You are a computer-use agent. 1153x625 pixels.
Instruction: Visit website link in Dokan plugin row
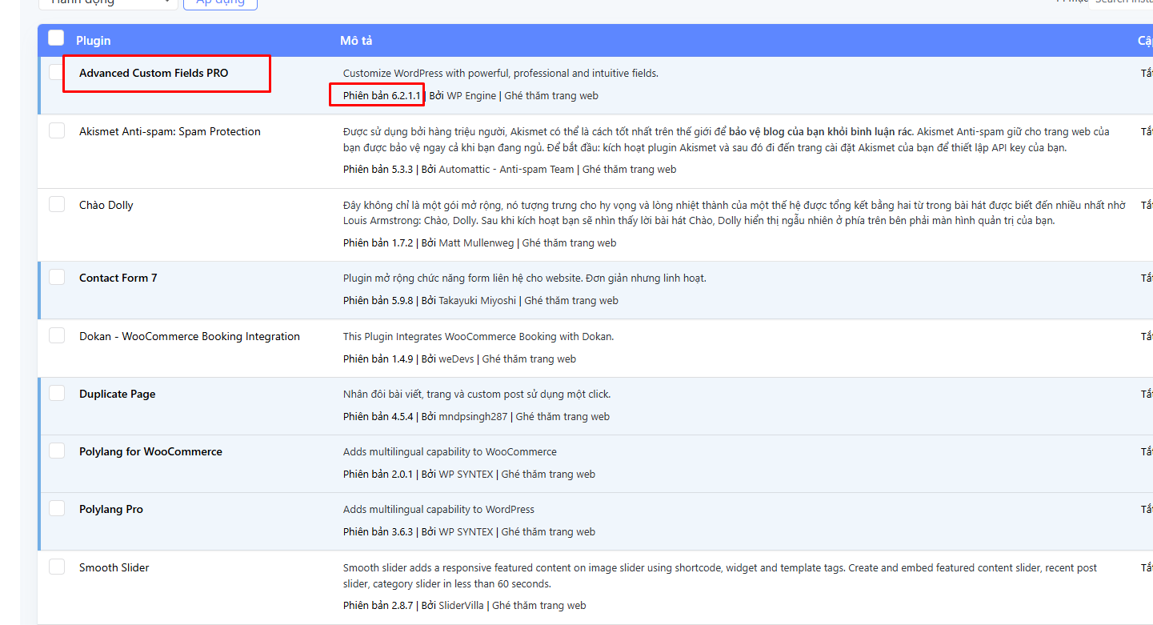529,359
